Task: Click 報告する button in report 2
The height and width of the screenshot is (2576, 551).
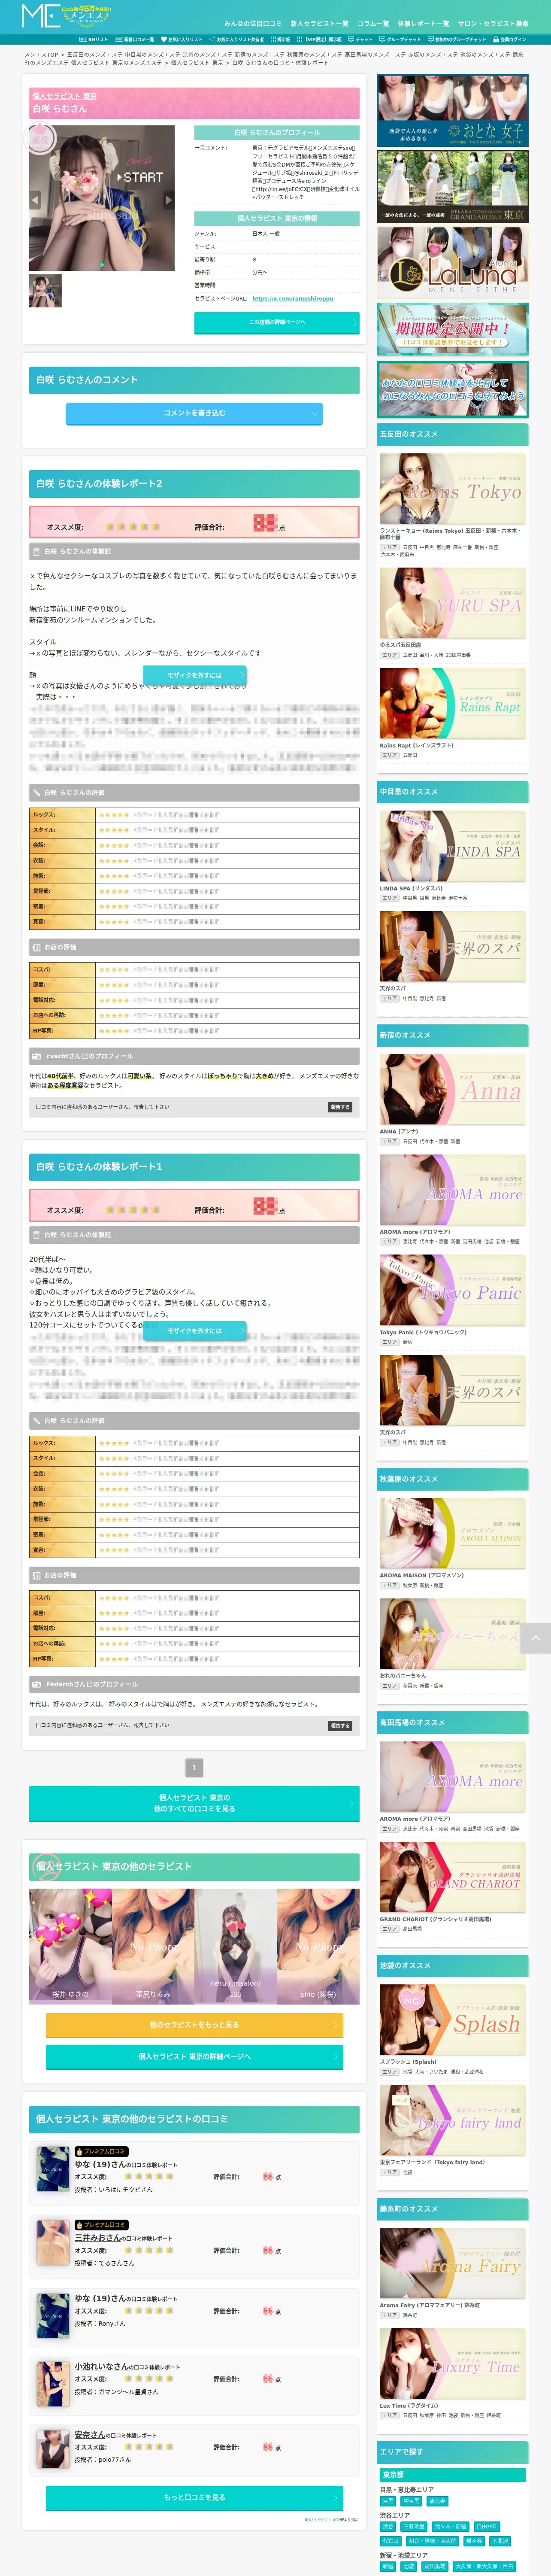Action: pyautogui.click(x=340, y=1107)
